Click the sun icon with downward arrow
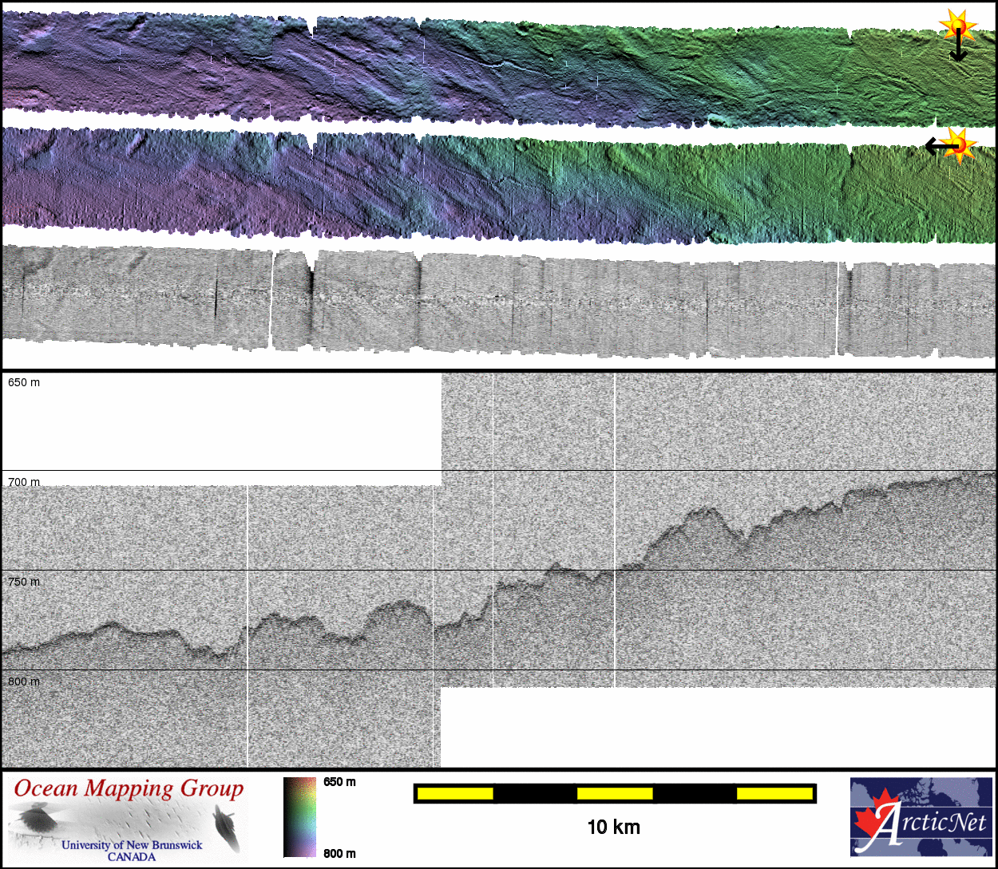This screenshot has height=869, width=998. [x=957, y=26]
